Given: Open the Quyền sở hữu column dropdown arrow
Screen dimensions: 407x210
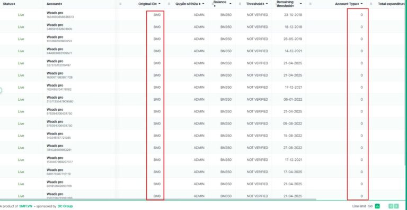Looking at the screenshot, I should [x=203, y=4].
